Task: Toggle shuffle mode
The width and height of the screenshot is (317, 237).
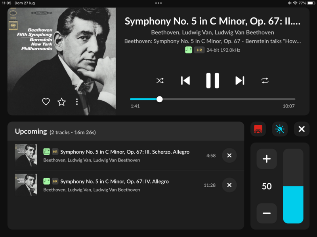Action: tap(160, 81)
